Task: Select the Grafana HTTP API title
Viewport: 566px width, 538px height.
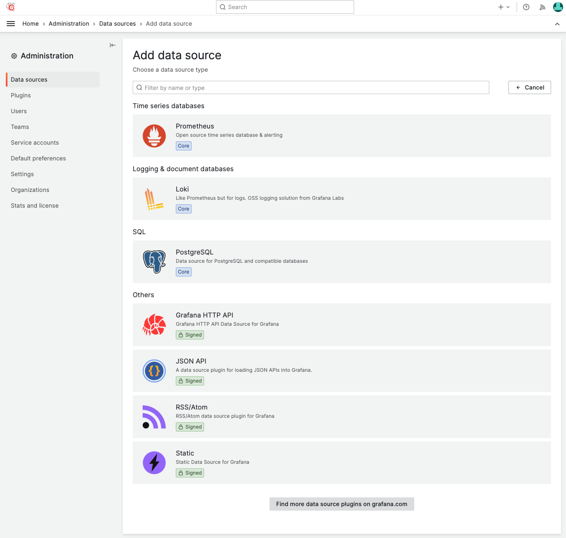Action: click(204, 315)
